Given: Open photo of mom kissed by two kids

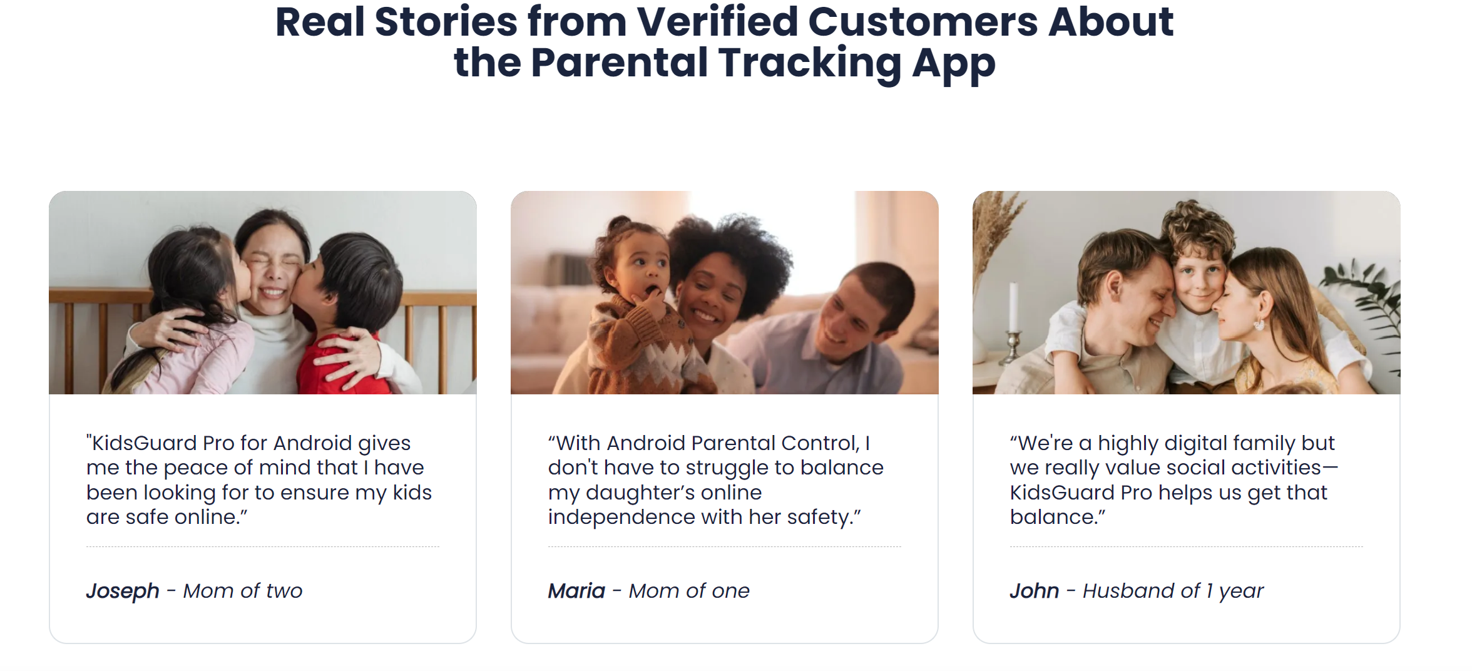Looking at the screenshot, I should tap(263, 293).
